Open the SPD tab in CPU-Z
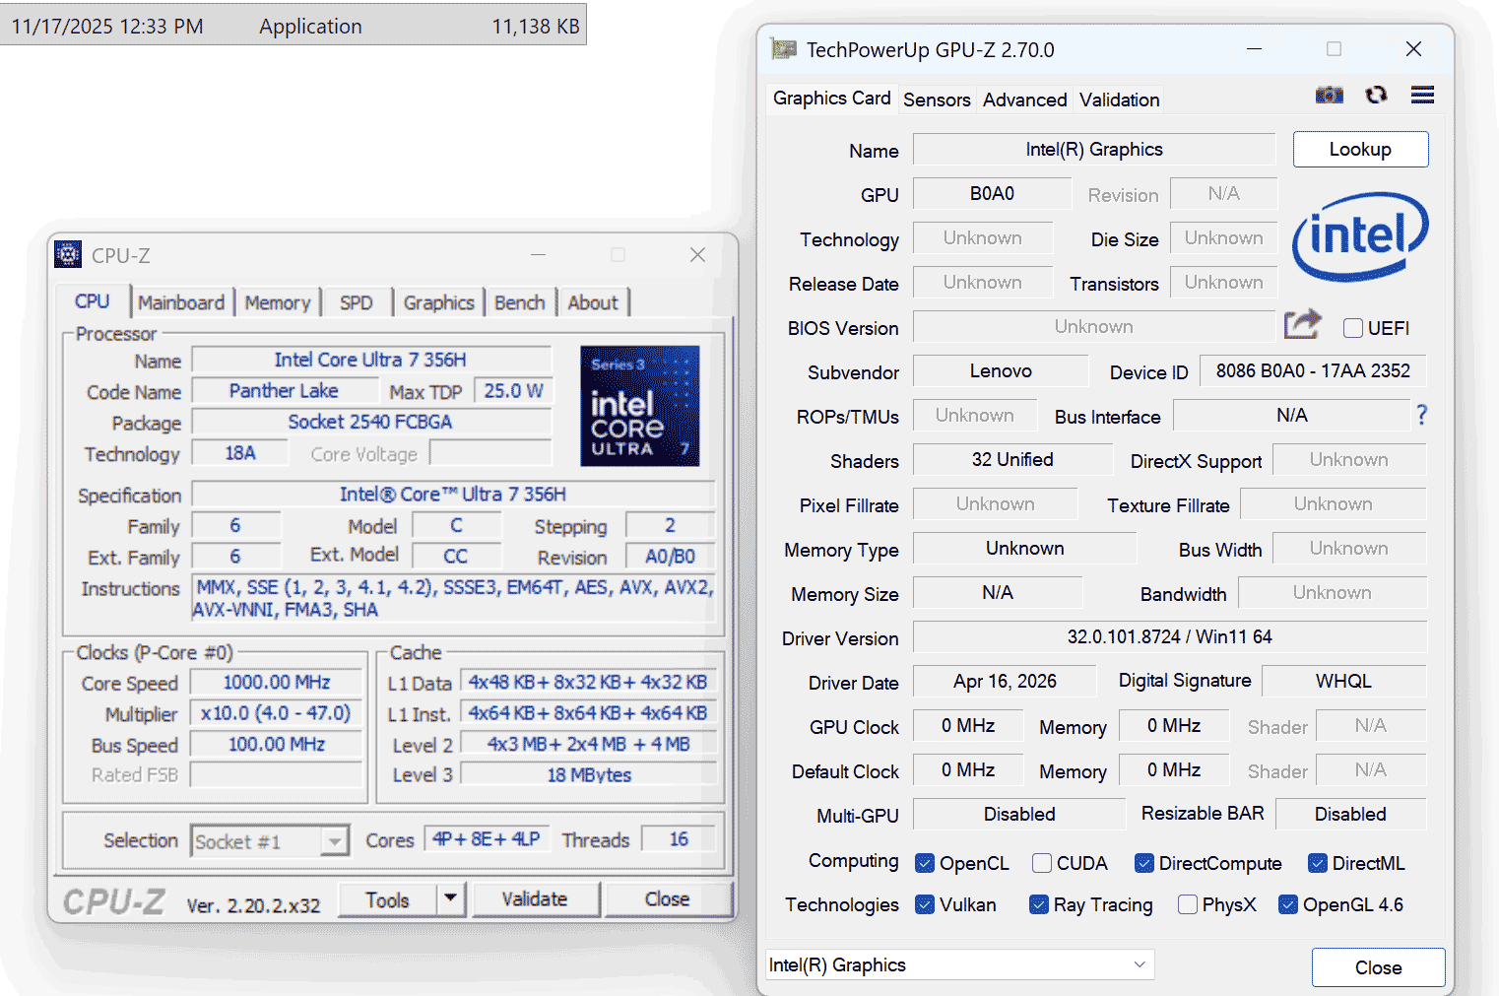Viewport: 1499px width, 996px height. pyautogui.click(x=357, y=302)
